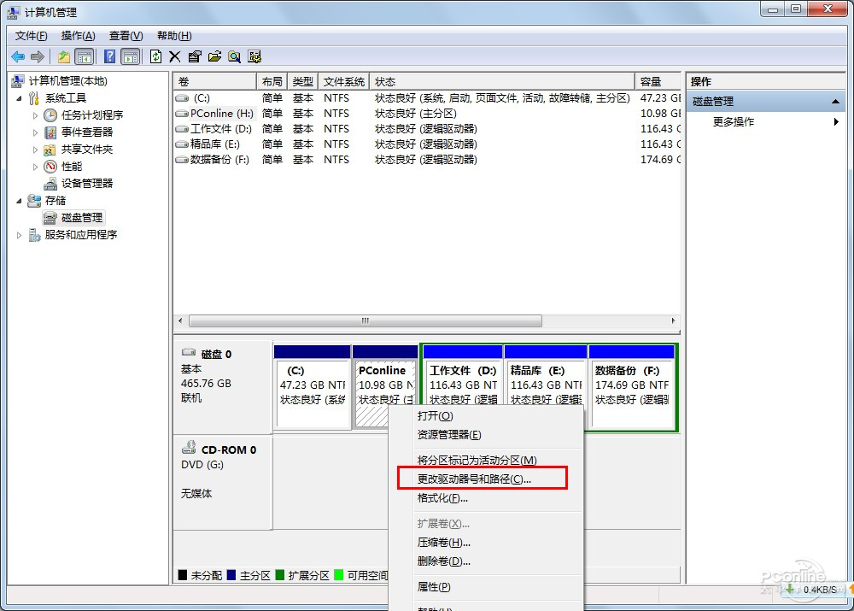Click the delete (X) toolbar icon
Viewport: 854px width, 611px height.
coord(175,56)
